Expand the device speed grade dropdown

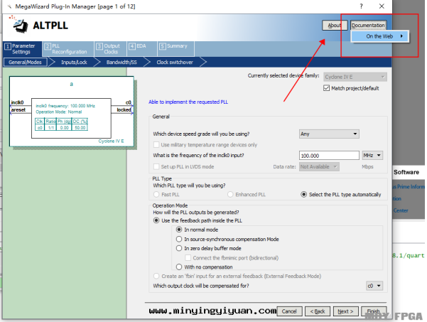(342, 134)
